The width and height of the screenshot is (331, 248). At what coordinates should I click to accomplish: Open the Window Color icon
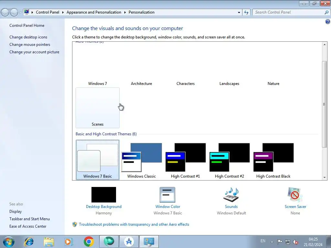pyautogui.click(x=167, y=195)
